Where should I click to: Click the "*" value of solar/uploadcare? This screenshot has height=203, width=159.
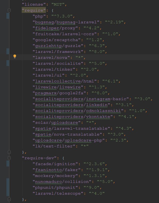[90, 122]
